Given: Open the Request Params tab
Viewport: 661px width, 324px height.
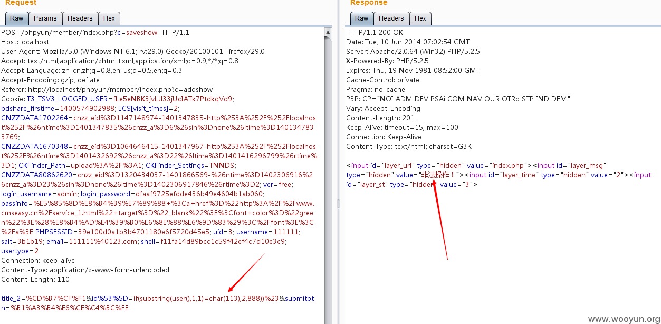Looking at the screenshot, I should (45, 18).
